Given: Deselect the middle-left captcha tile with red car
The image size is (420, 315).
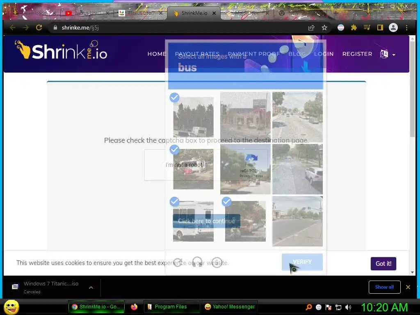Looking at the screenshot, I should click(x=193, y=169).
